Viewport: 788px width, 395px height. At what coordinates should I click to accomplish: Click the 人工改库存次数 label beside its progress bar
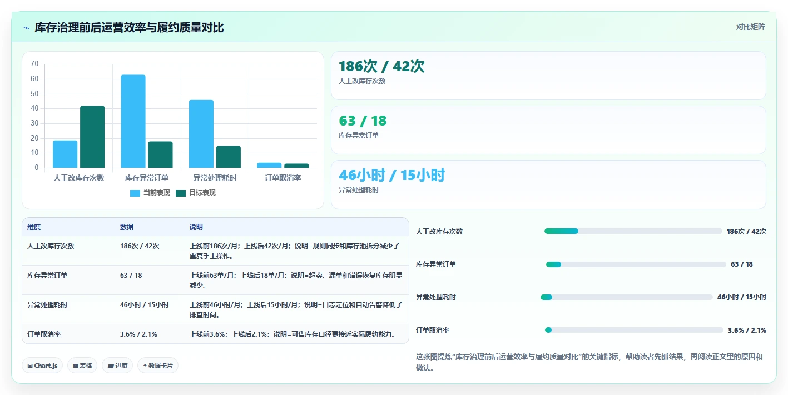click(439, 232)
